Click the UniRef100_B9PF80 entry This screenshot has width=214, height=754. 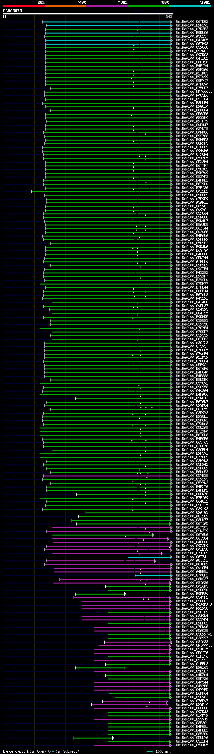[x=192, y=594]
